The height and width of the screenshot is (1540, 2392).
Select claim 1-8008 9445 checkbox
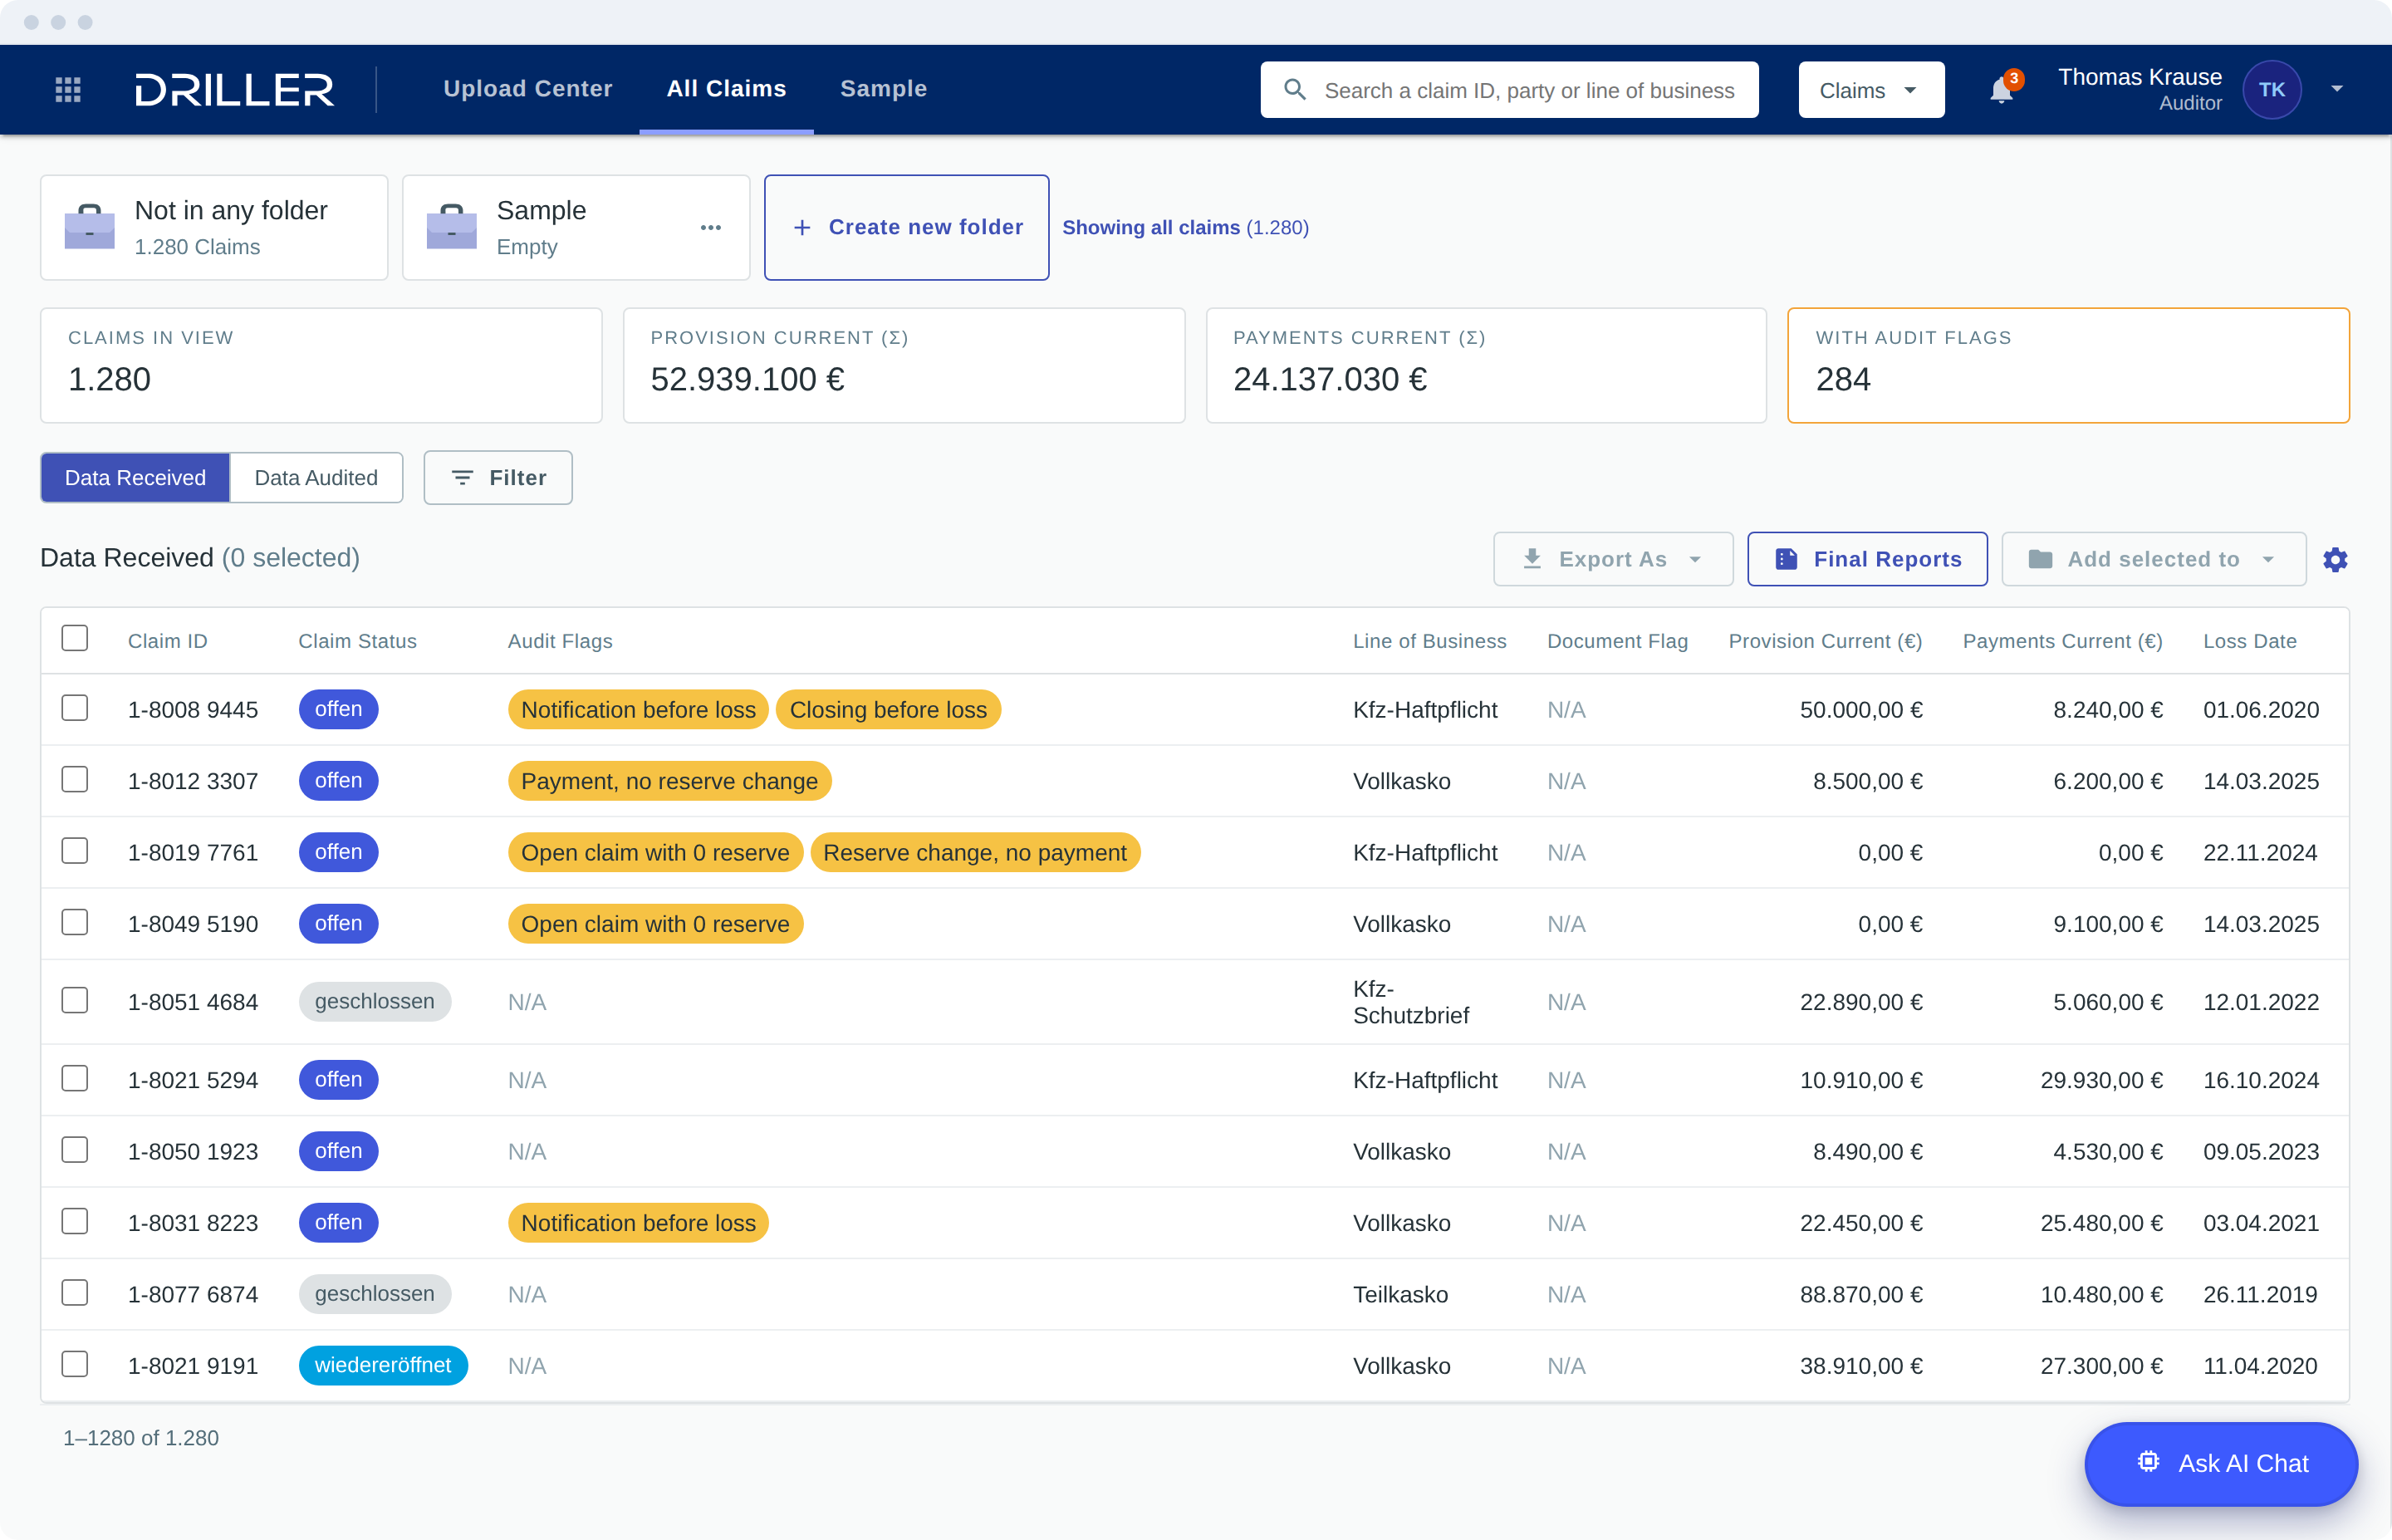(75, 708)
